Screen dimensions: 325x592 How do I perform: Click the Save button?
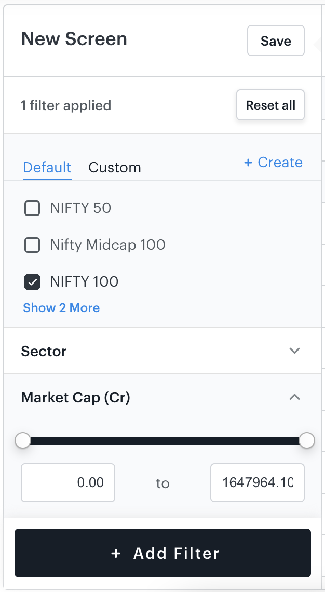[276, 41]
